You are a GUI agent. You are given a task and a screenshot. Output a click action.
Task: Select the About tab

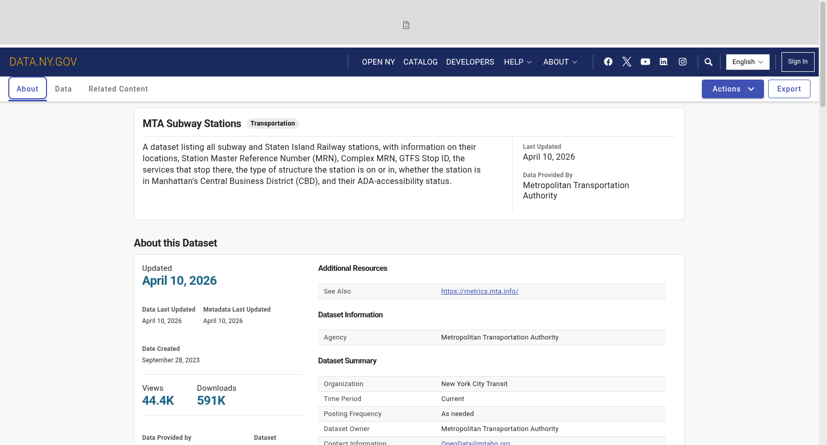pos(27,89)
